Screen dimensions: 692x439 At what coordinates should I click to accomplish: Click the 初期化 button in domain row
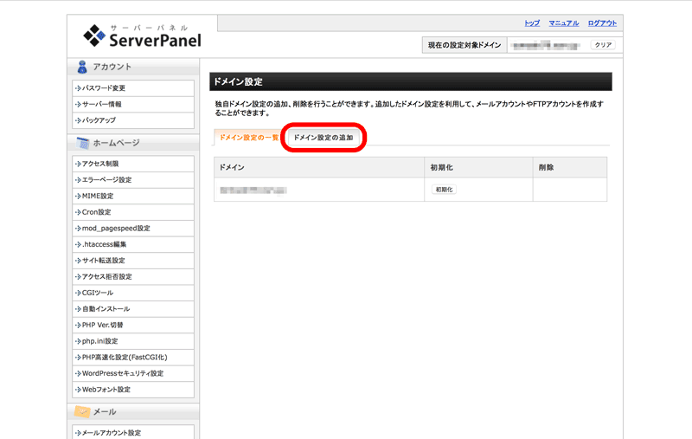pyautogui.click(x=444, y=190)
